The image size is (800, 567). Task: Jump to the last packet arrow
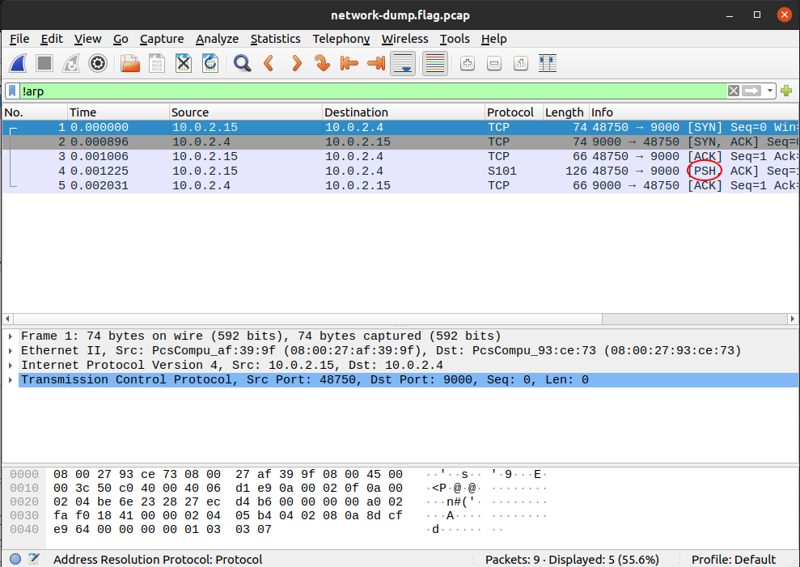click(376, 63)
